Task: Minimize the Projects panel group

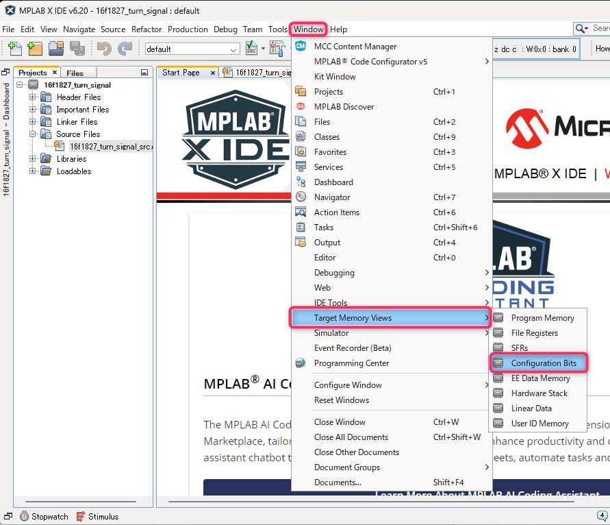Action: click(144, 73)
